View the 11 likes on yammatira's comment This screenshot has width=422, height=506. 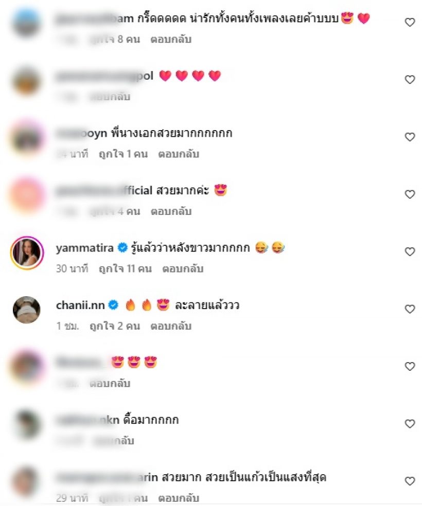tap(125, 268)
